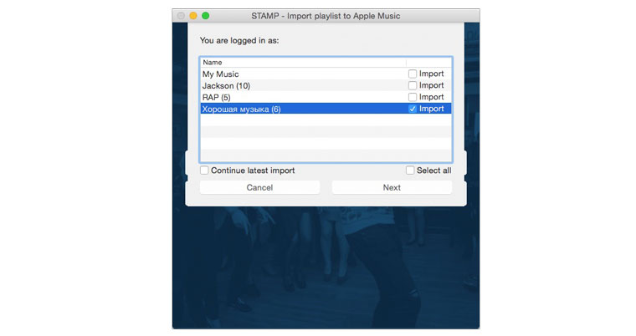636x336 pixels.
Task: Select the RAP (5) row
Action: 326,97
